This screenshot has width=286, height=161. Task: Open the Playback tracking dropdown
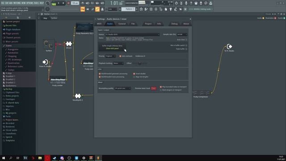pyautogui.click(x=118, y=63)
